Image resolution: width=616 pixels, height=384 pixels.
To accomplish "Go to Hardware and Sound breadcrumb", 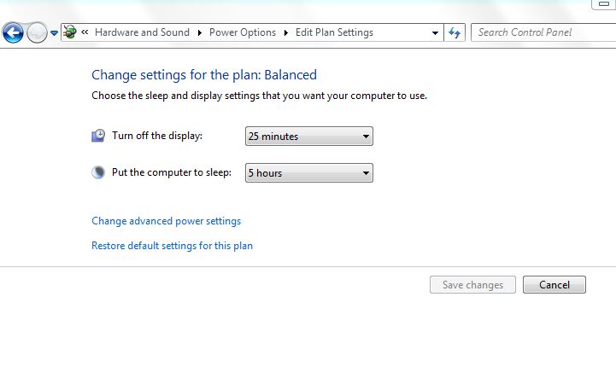I will 142,32.
